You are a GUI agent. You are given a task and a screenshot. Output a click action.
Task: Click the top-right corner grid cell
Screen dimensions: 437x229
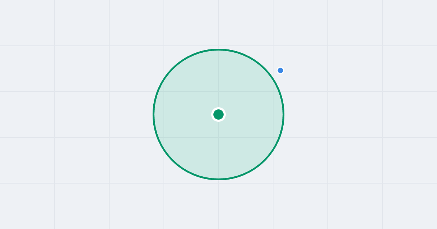410,23
